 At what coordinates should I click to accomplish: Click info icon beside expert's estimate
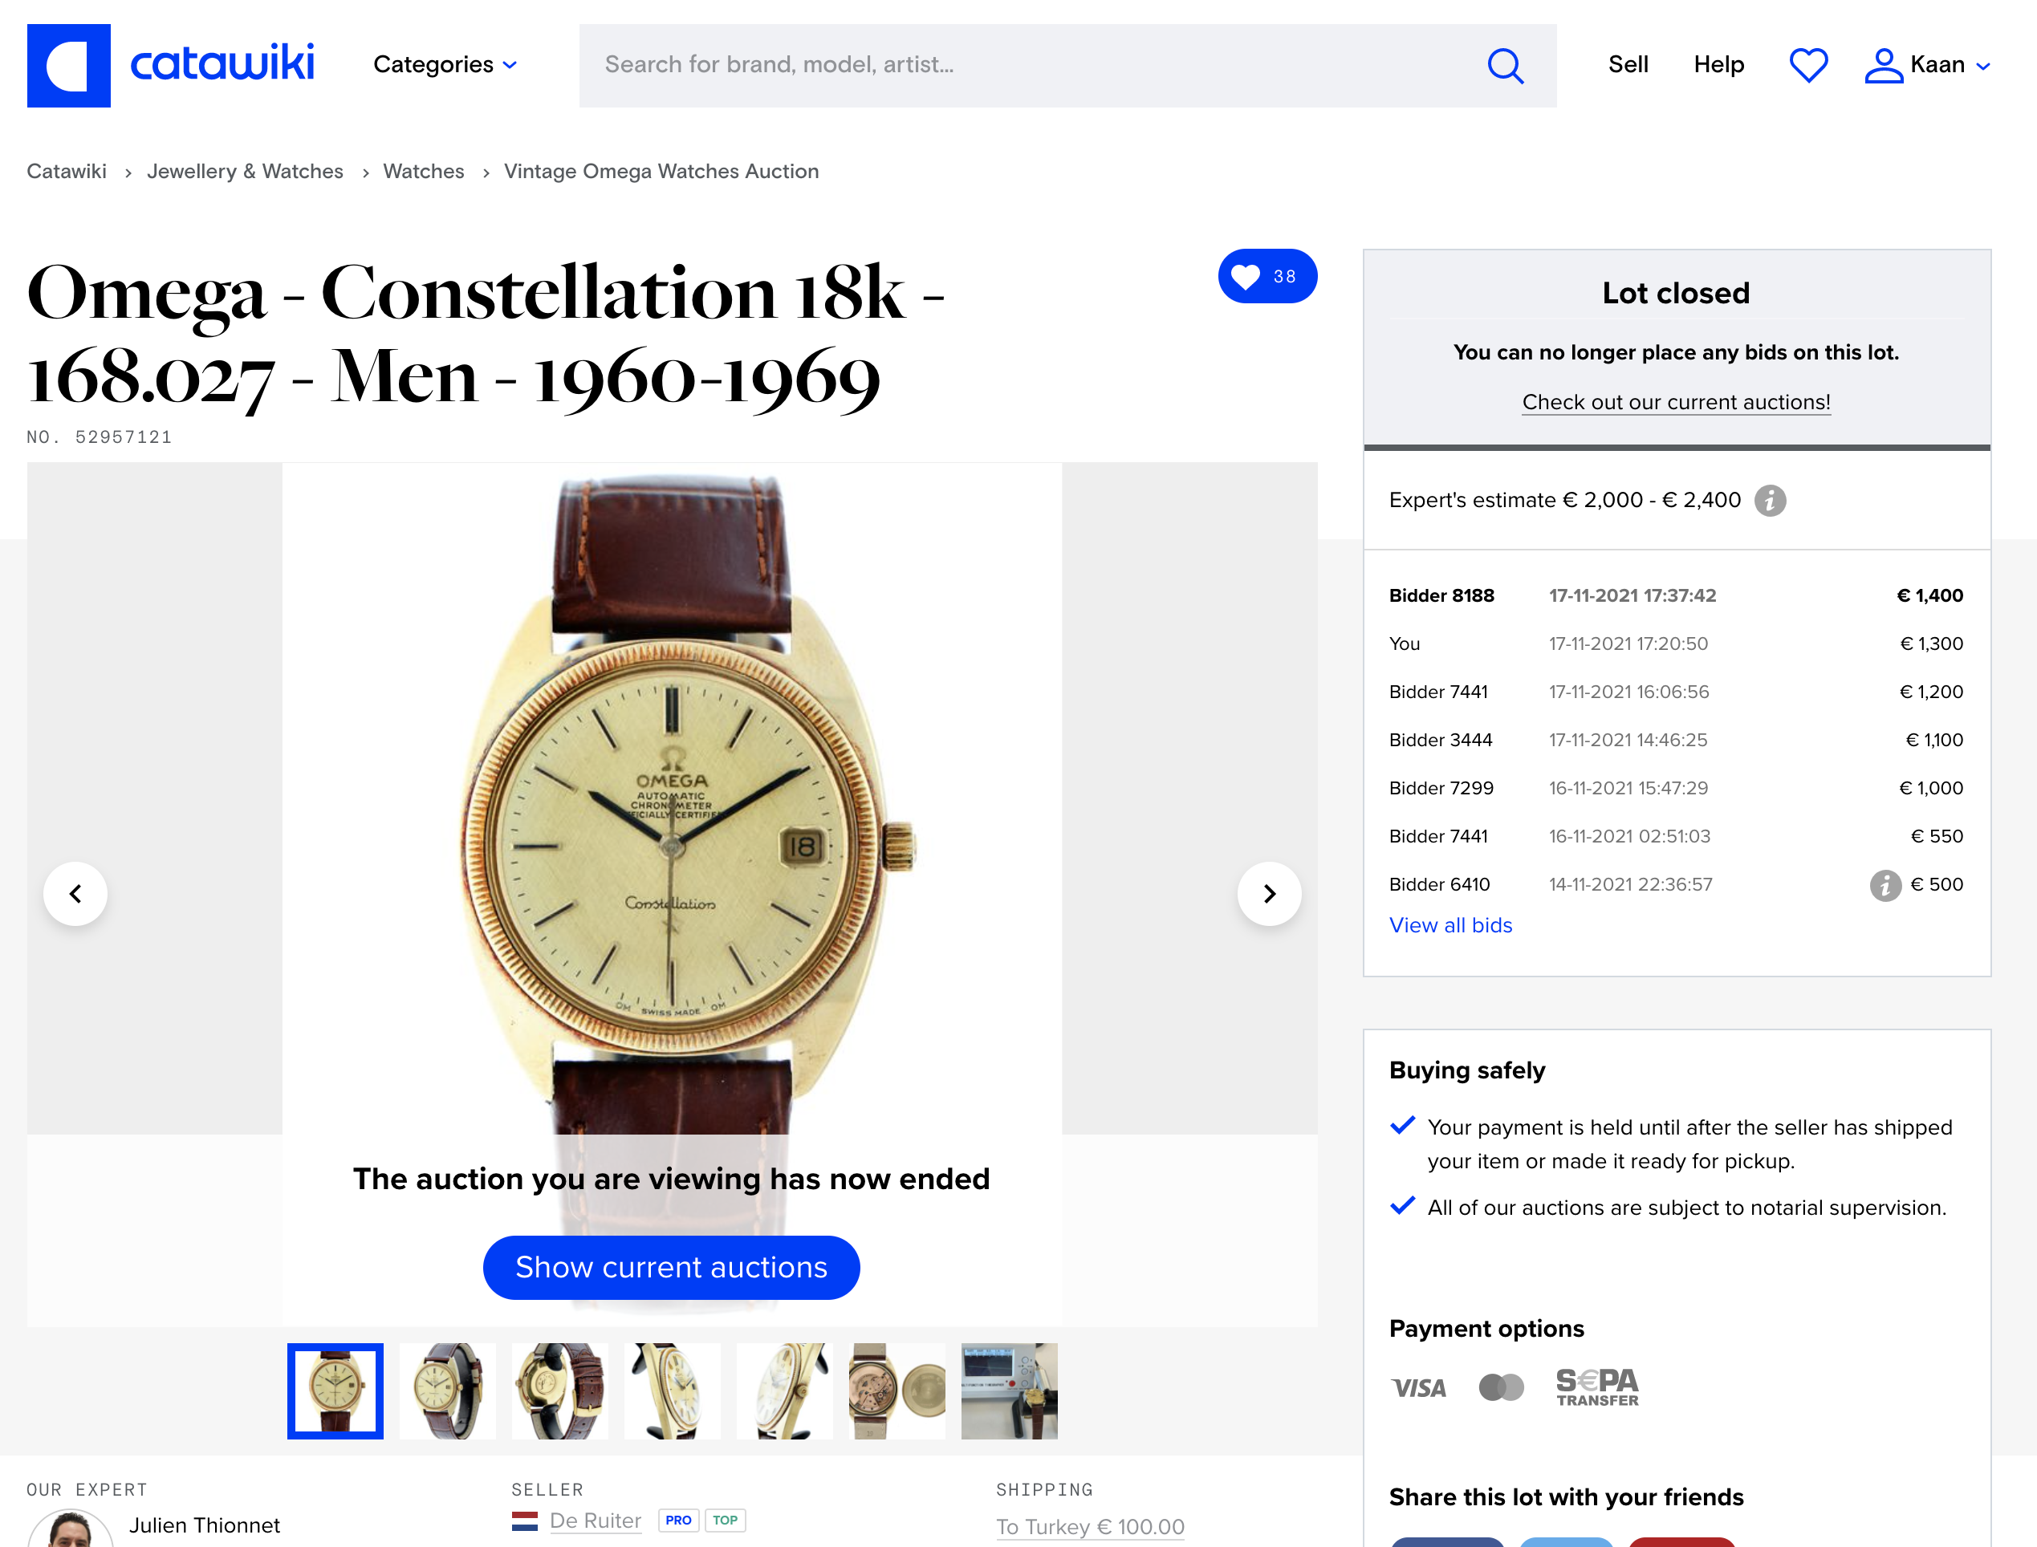click(x=1769, y=500)
